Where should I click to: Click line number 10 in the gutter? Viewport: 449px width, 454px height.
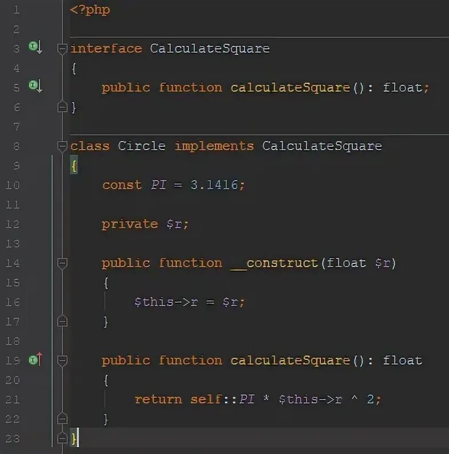[x=13, y=185]
